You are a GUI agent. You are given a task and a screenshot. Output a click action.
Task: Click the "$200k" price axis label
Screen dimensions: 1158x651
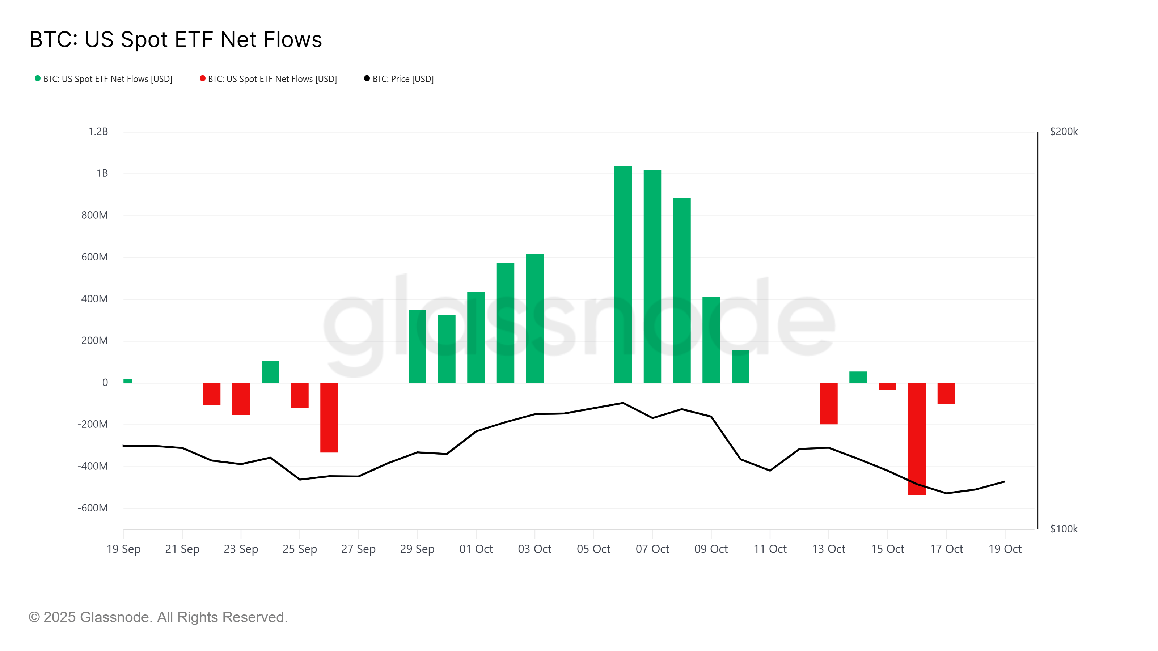pyautogui.click(x=1064, y=132)
